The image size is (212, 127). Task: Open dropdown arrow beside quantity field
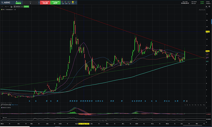(x=39, y=2)
